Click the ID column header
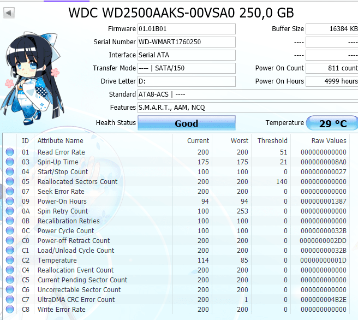The width and height of the screenshot is (358, 320). 25,141
